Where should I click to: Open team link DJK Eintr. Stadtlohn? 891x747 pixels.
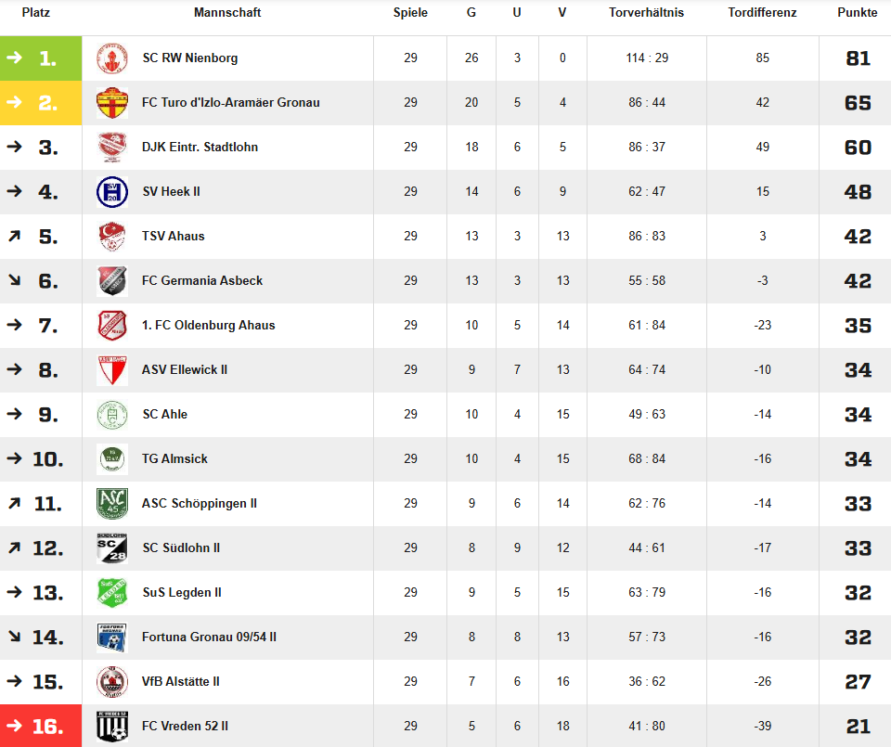point(200,148)
